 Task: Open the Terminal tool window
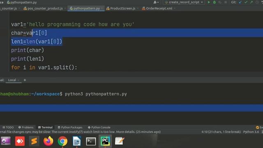(45, 127)
